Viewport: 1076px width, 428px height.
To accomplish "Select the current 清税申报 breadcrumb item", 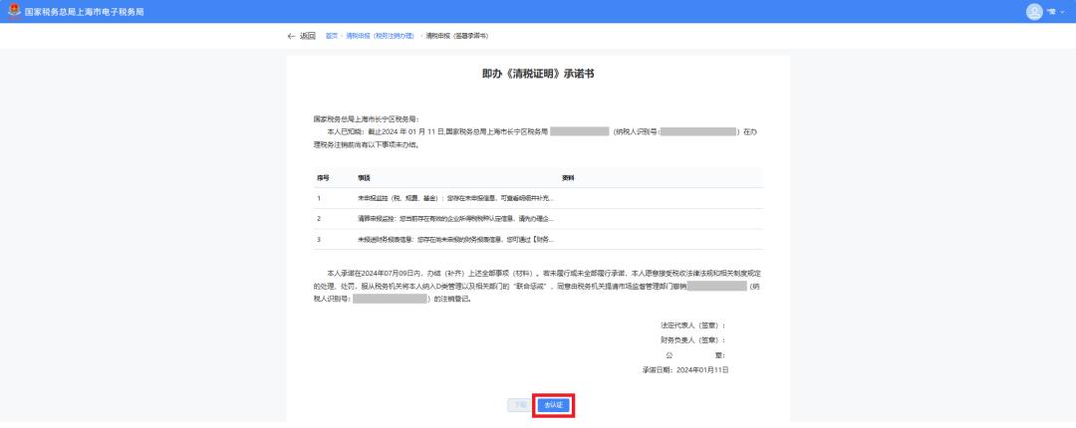I will coord(456,36).
